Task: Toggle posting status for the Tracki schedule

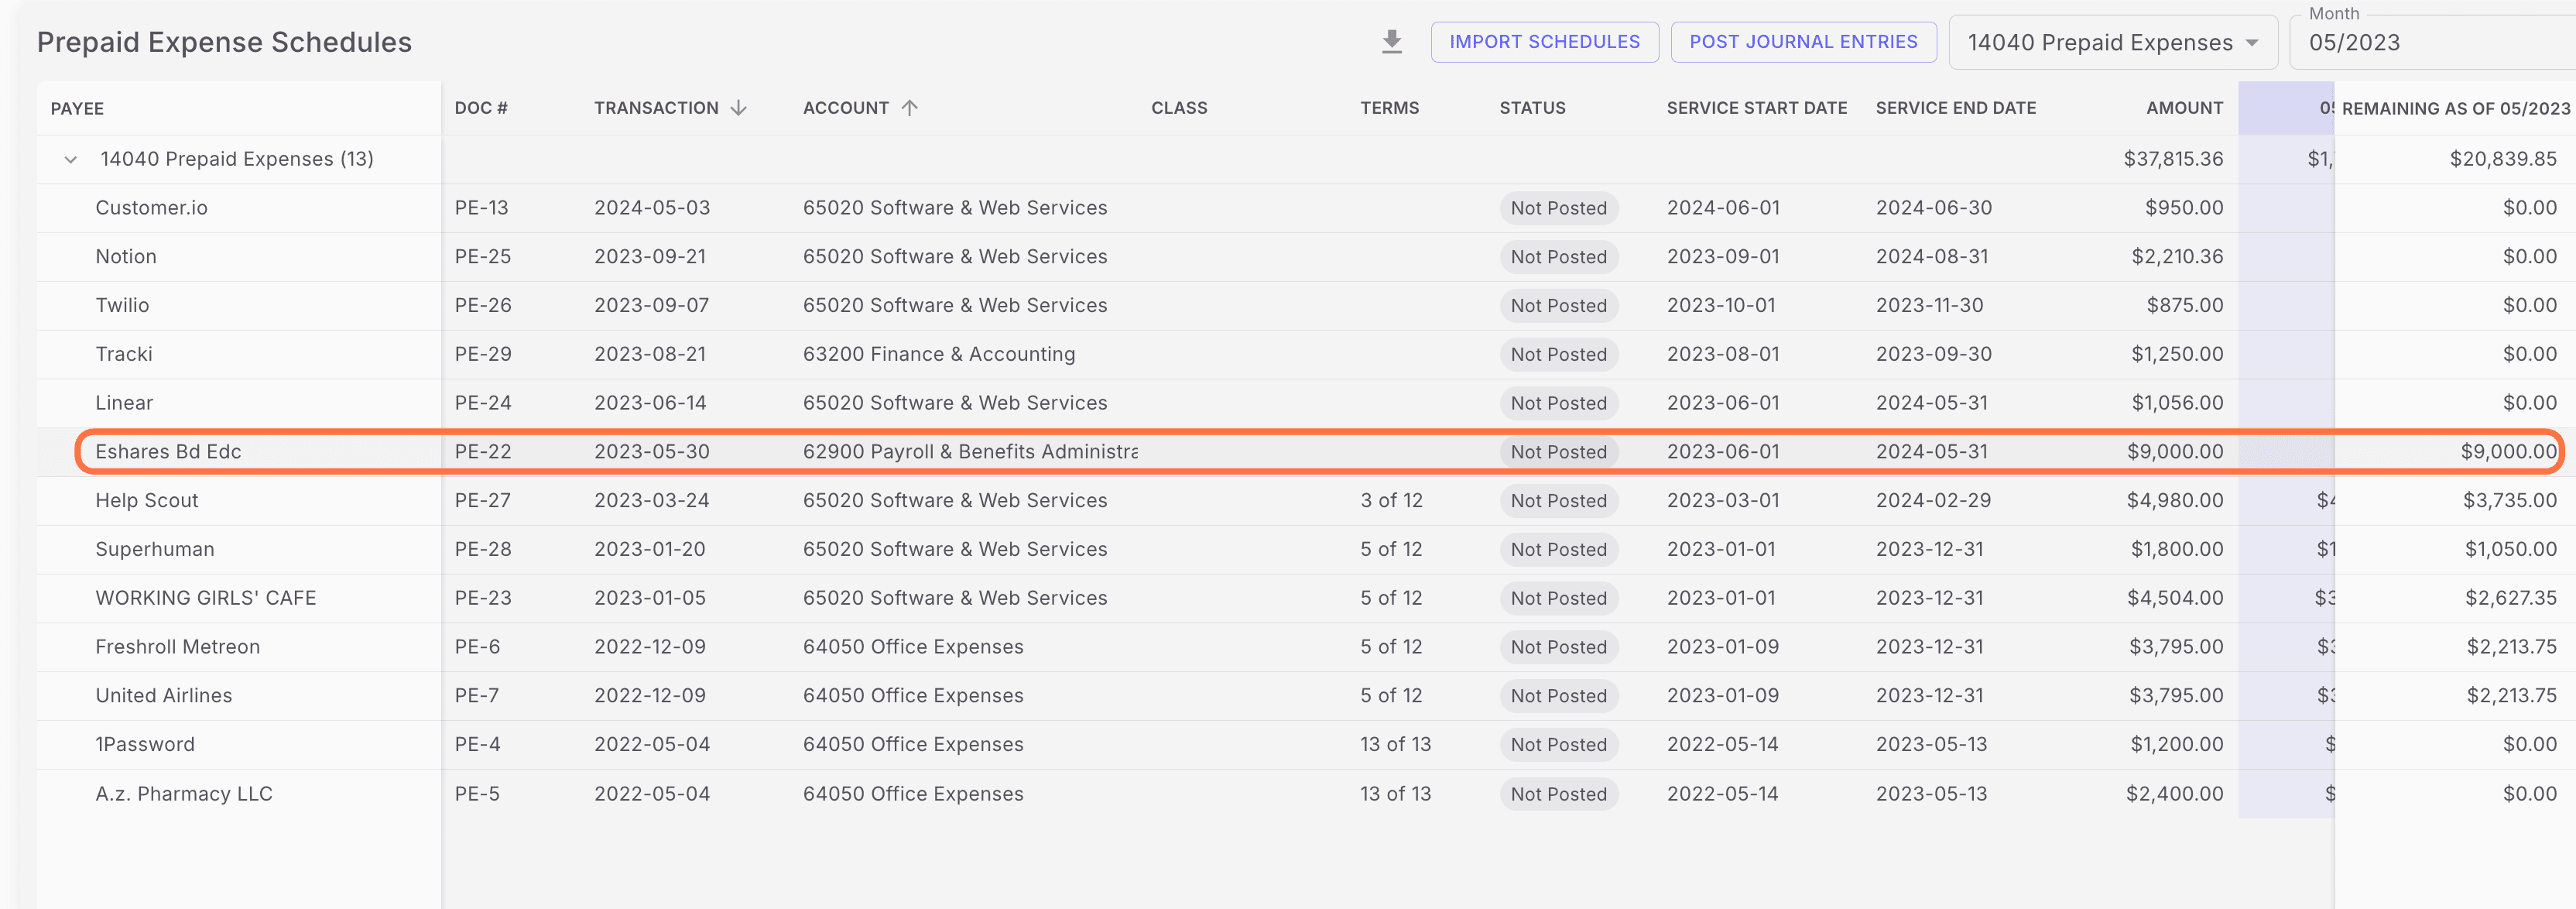Action: pos(1559,354)
